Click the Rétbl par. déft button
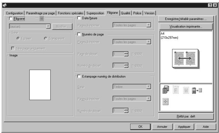This screenshot has width=219, height=133. (x=186, y=116)
